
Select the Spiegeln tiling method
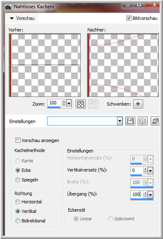pyautogui.click(x=18, y=180)
